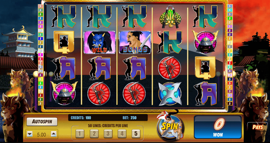The image size is (270, 143).
Task: Click the top payline marker on left strip
Action: click(x=40, y=6)
